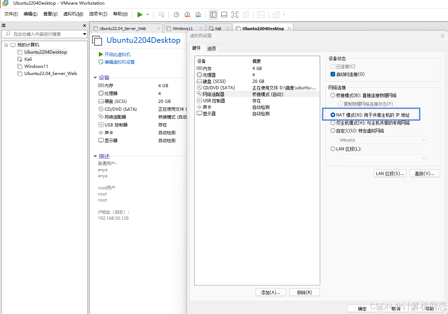The height and width of the screenshot is (314, 448).
Task: Collapse the 我的计算机 tree node
Action: [6, 45]
